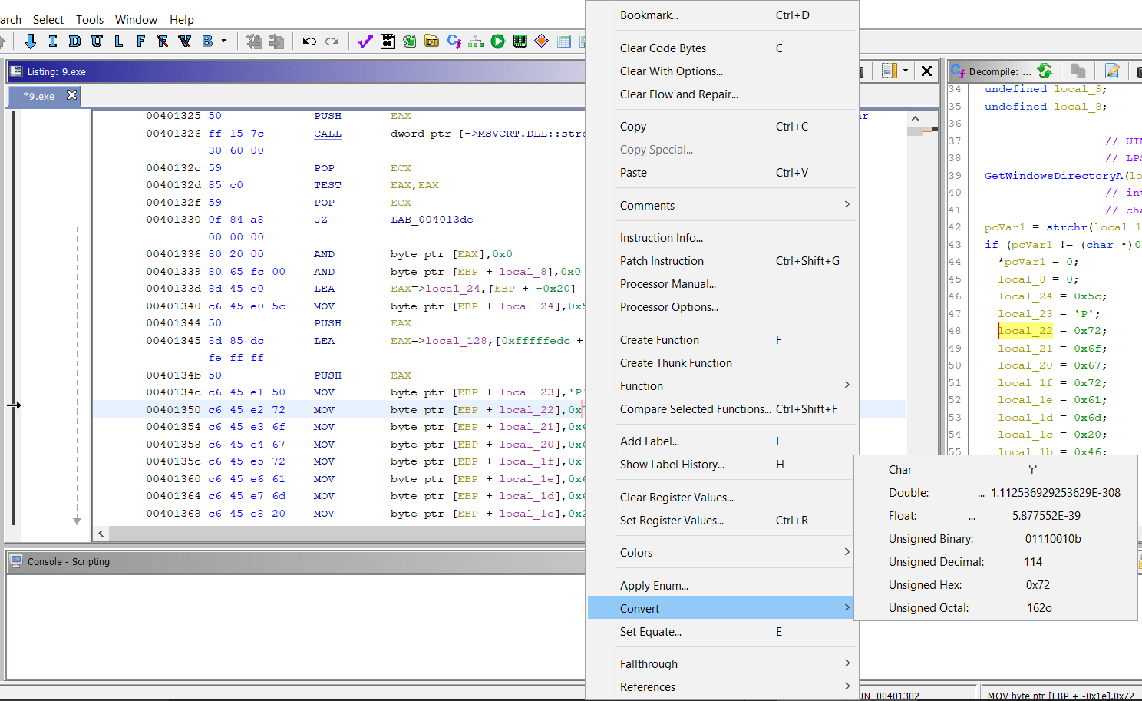This screenshot has width=1142, height=701.
Task: Click Create Function in the context menu
Action: pyautogui.click(x=659, y=339)
